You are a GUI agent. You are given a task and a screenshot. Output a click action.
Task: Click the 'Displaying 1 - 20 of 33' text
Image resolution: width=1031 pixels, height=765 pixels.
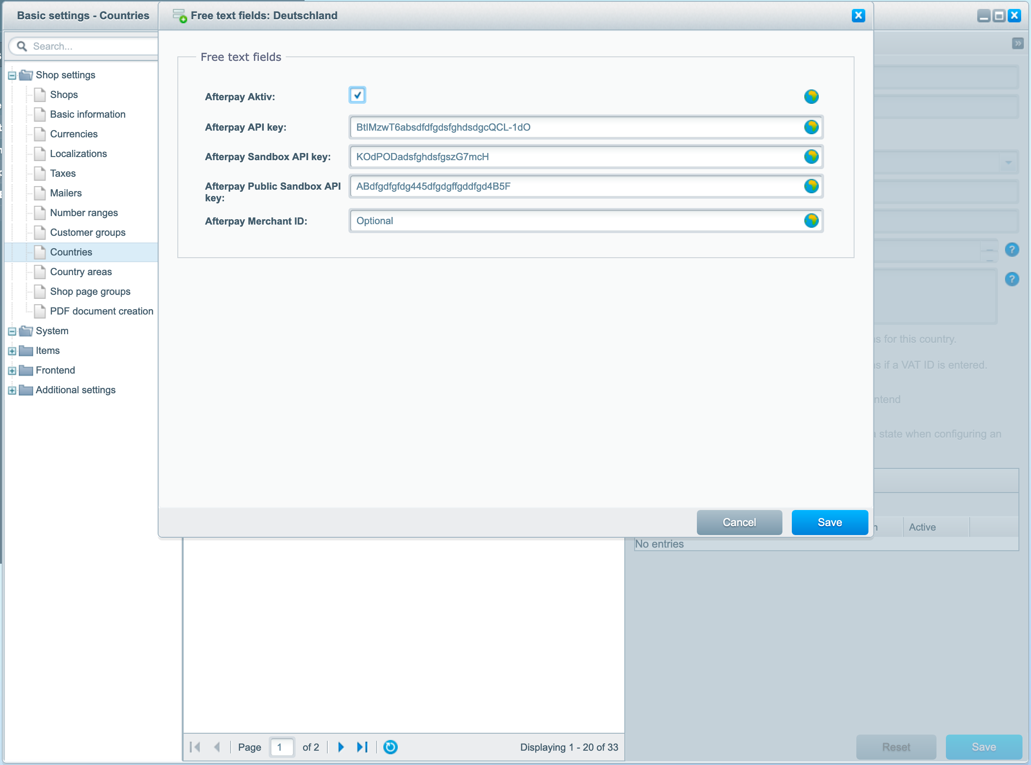click(569, 747)
